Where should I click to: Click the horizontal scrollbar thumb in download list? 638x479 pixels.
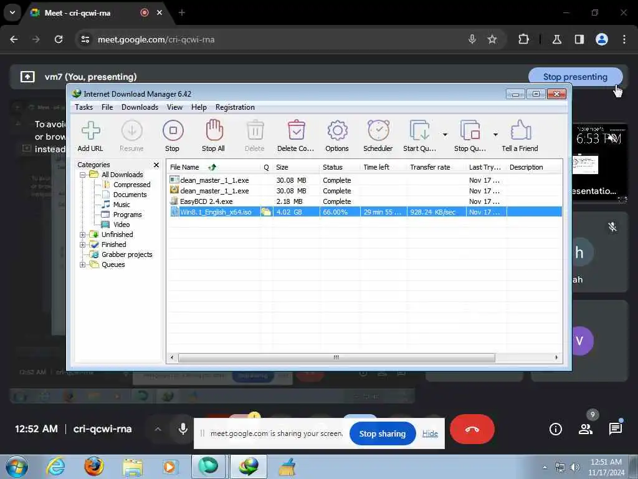[x=336, y=357]
